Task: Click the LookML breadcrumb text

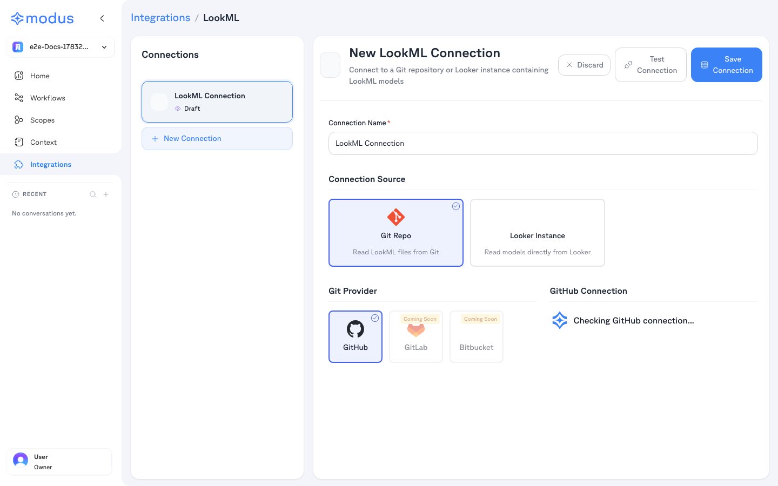Action: [221, 18]
